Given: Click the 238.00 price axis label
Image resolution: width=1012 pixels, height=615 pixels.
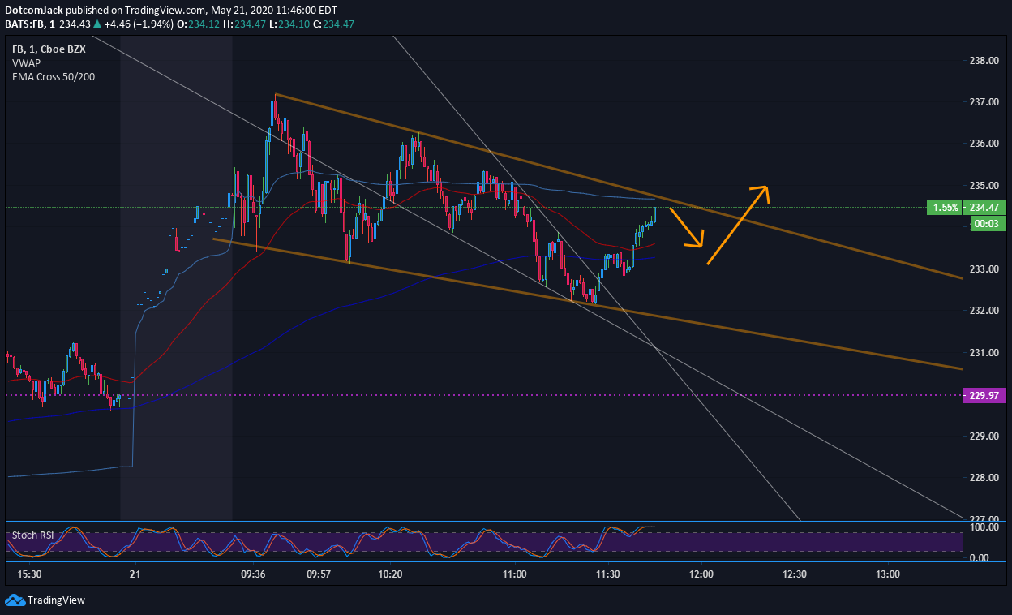Looking at the screenshot, I should (983, 61).
